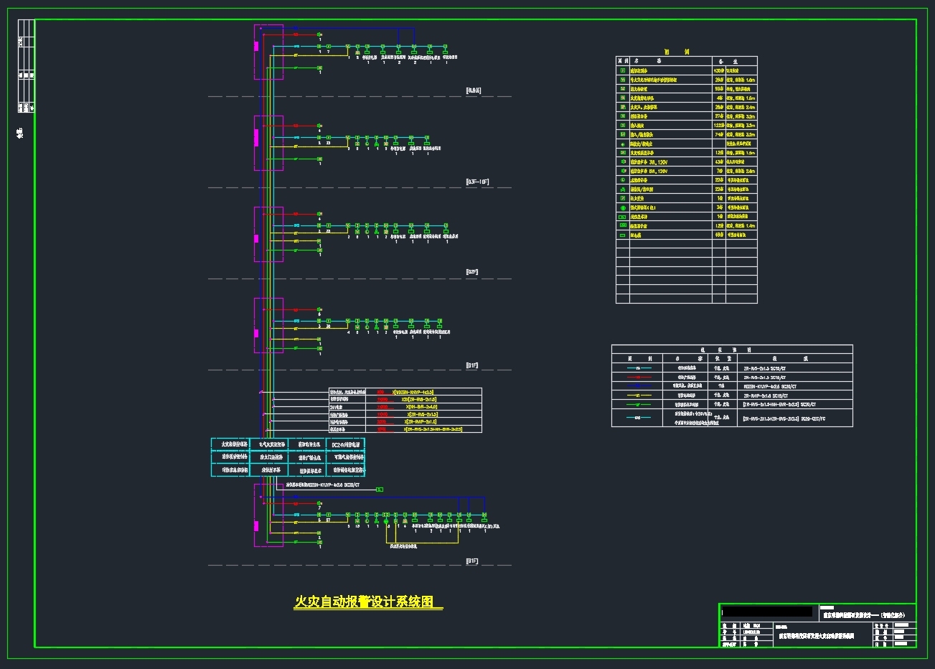935x669 pixels.
Task: Select the blue line sample in cable table
Action: (639, 386)
